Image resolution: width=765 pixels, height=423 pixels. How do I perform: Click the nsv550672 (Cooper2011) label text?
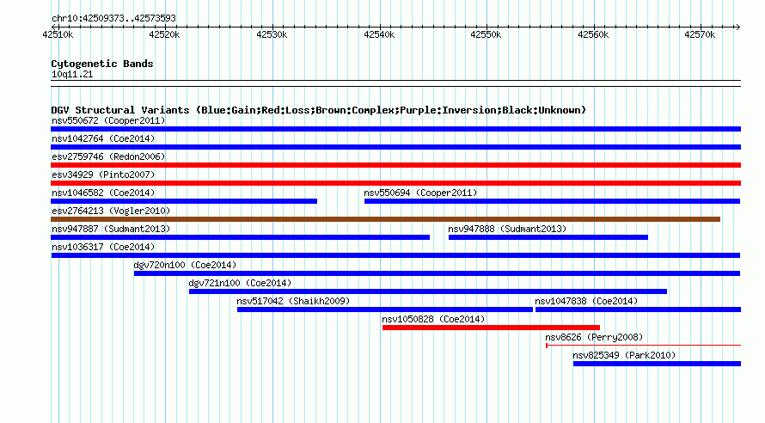(108, 120)
